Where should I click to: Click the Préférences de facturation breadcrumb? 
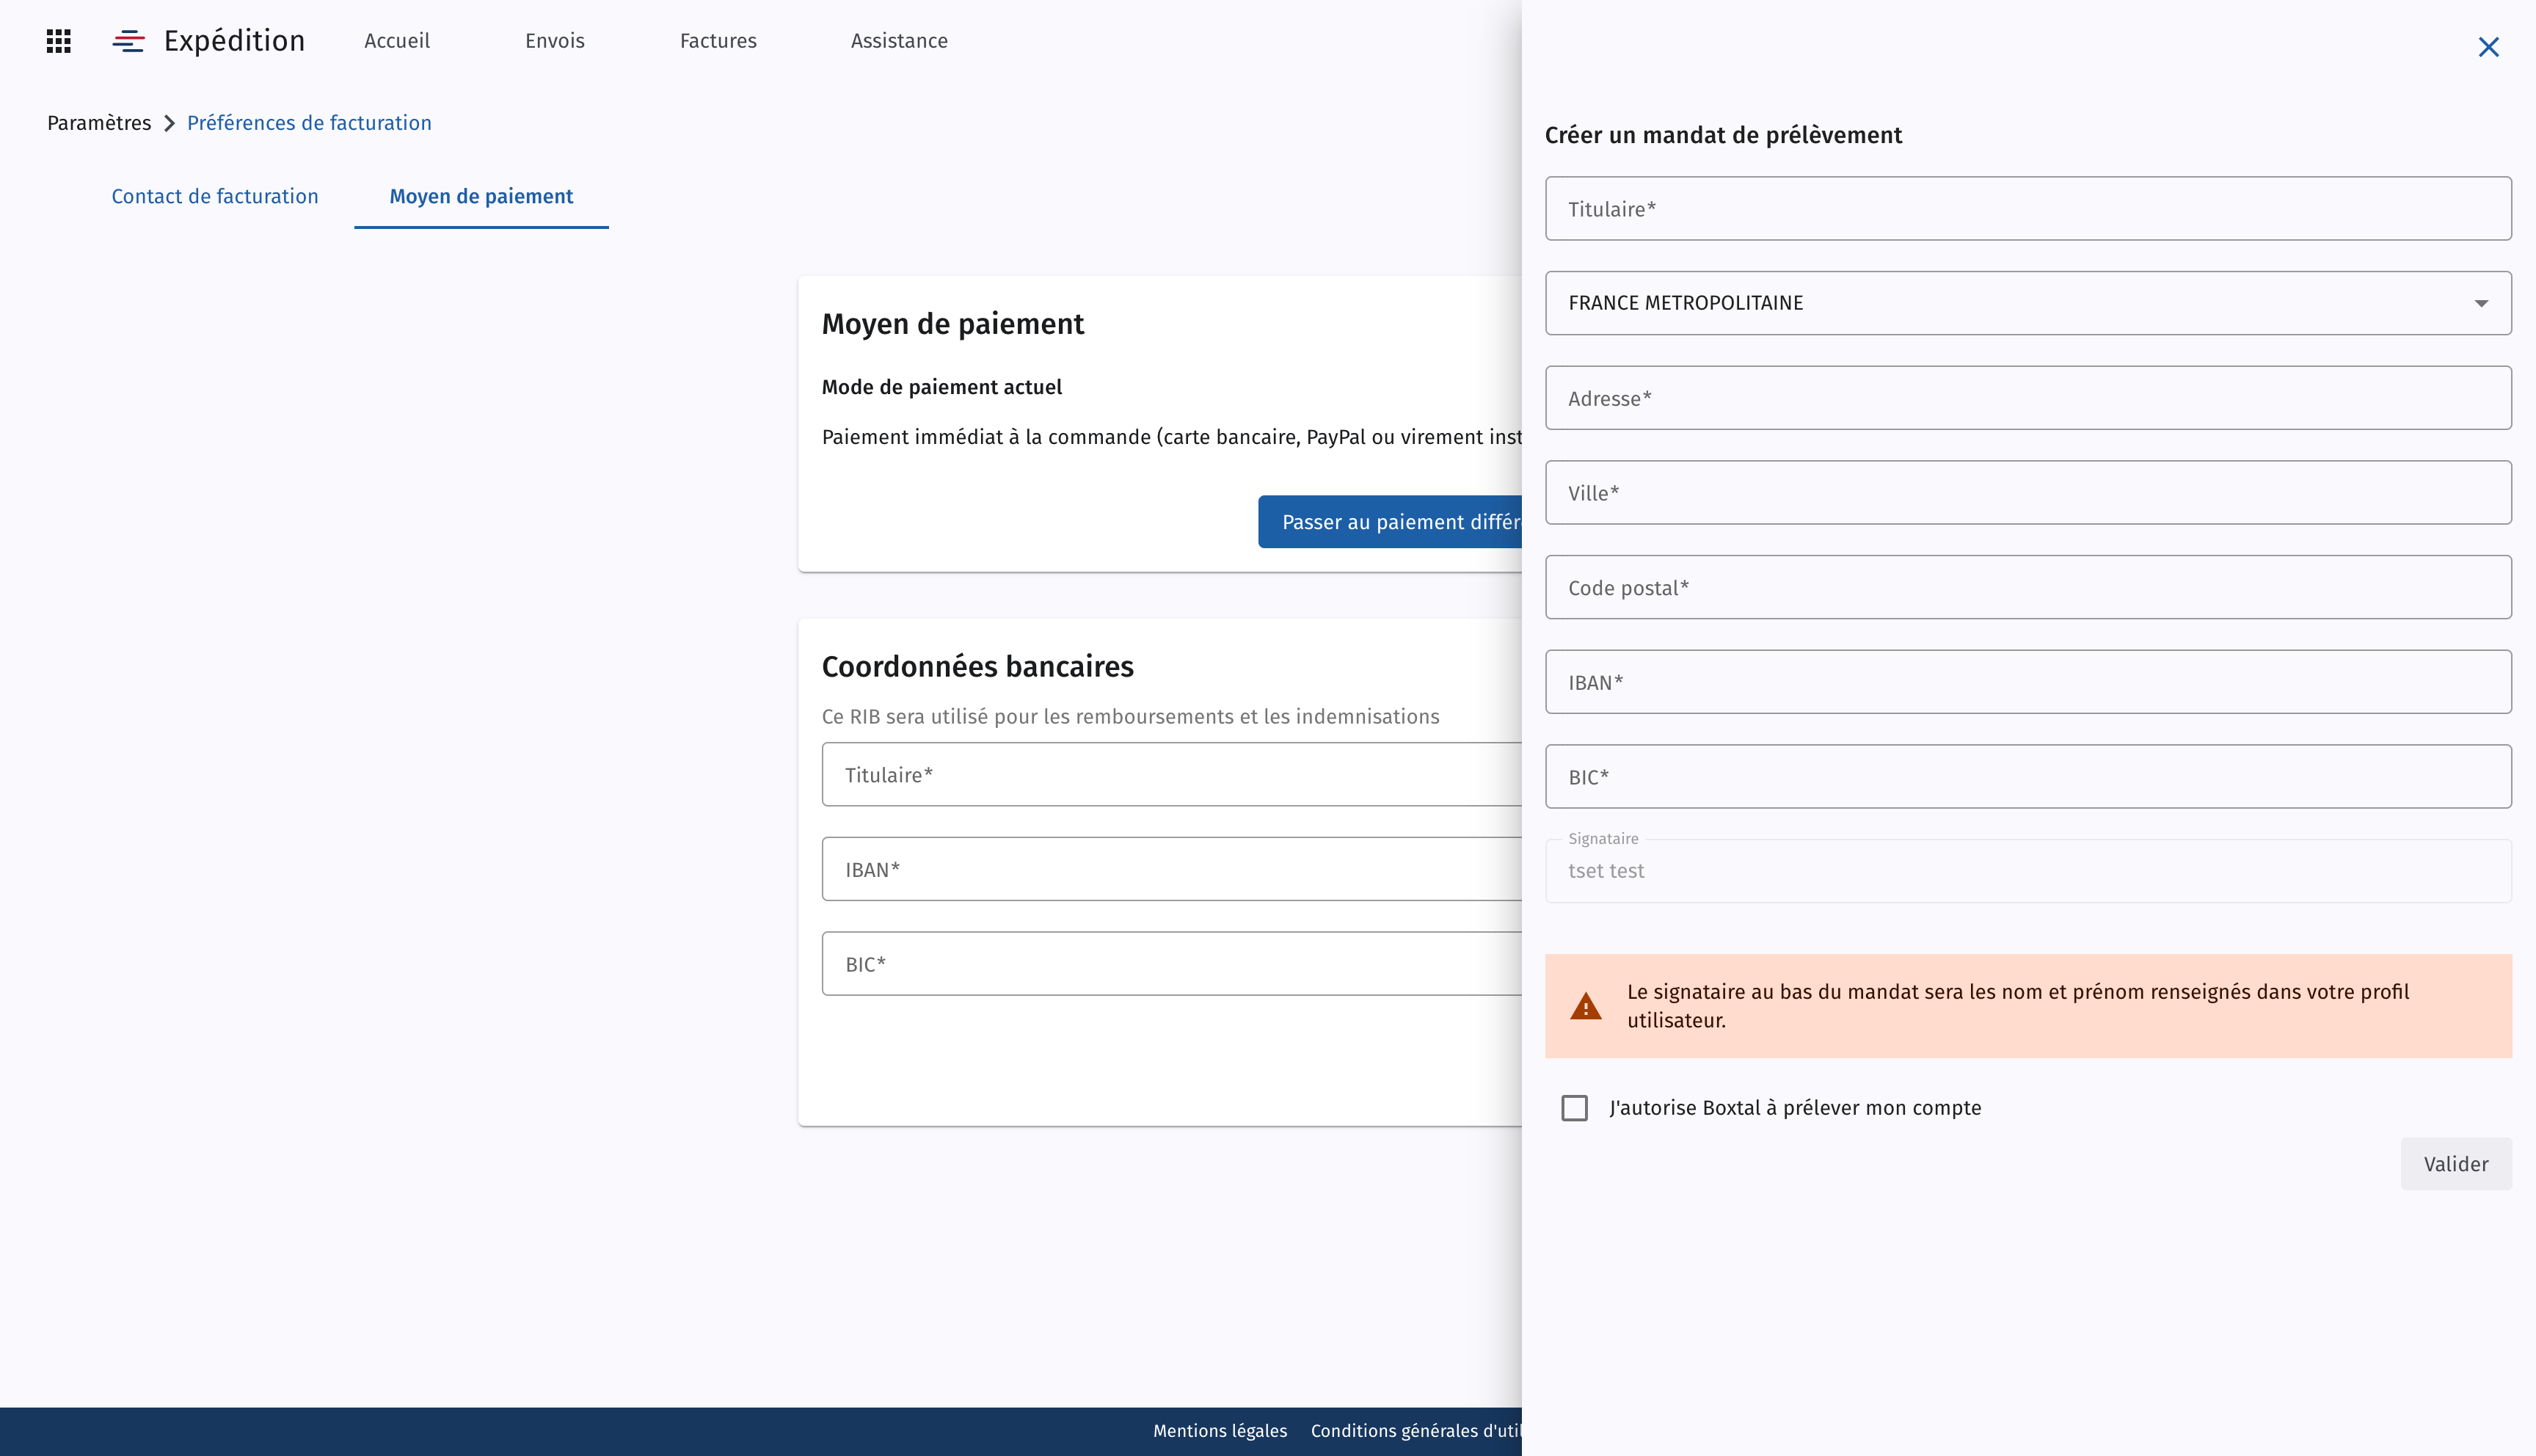[309, 123]
